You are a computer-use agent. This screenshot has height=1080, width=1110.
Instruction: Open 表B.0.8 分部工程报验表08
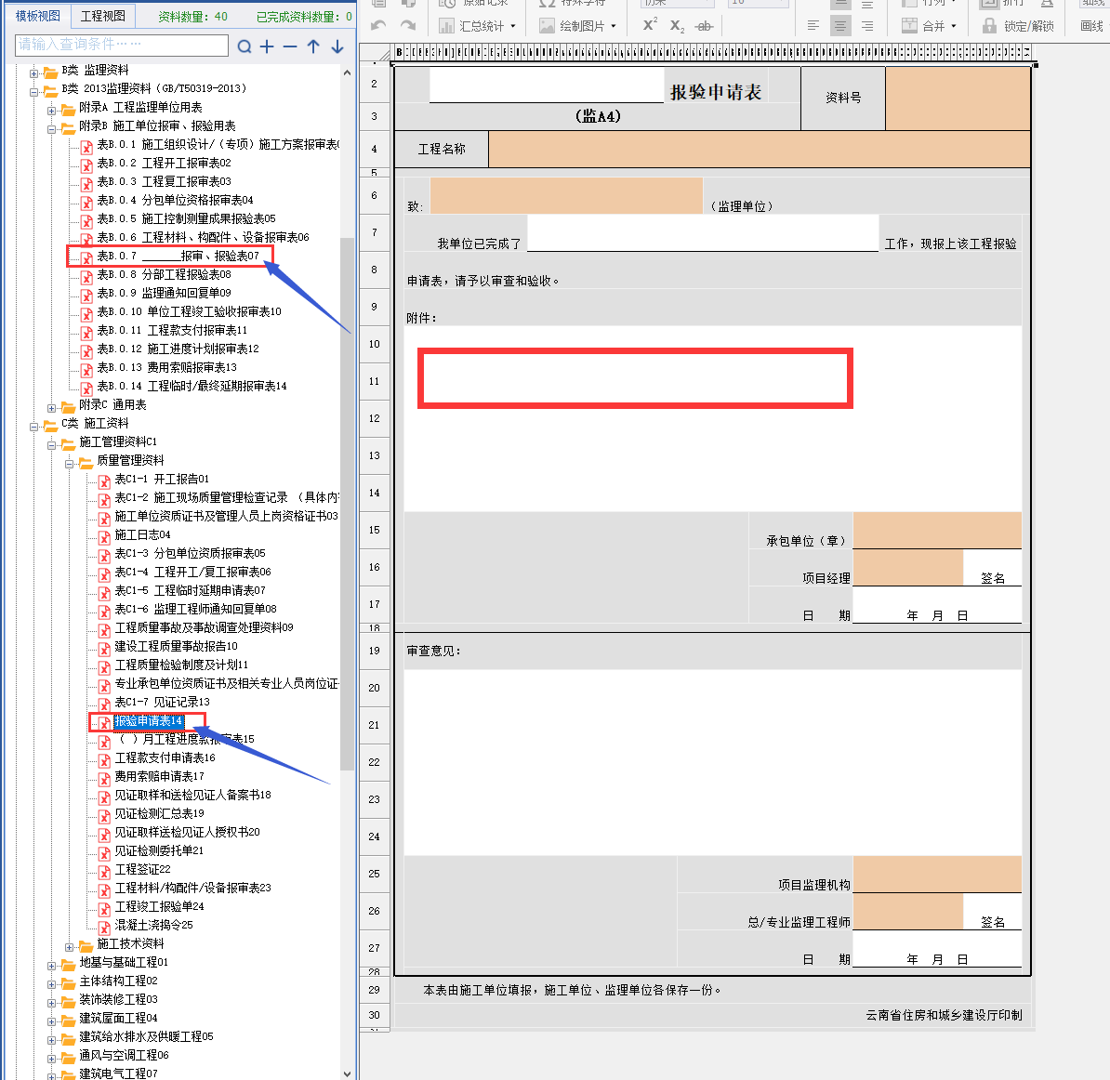point(165,274)
